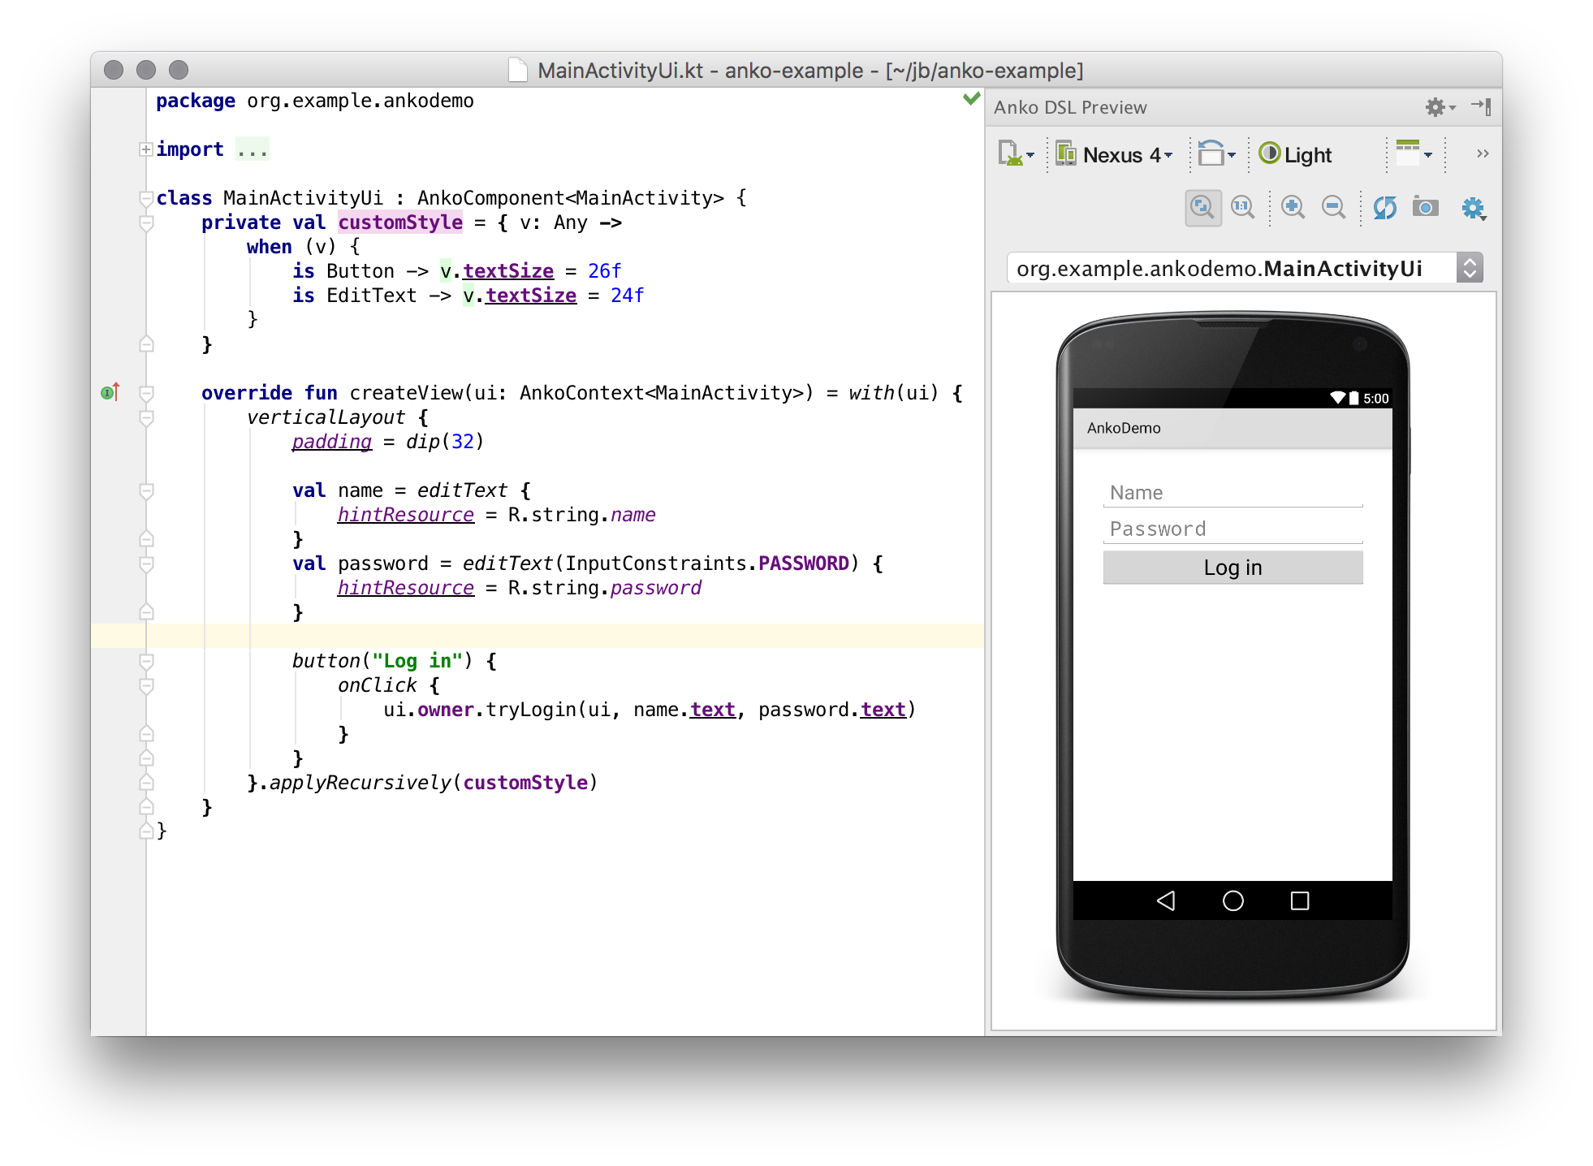1593x1166 pixels.
Task: Click the closing fold marker at class end
Action: point(146,831)
